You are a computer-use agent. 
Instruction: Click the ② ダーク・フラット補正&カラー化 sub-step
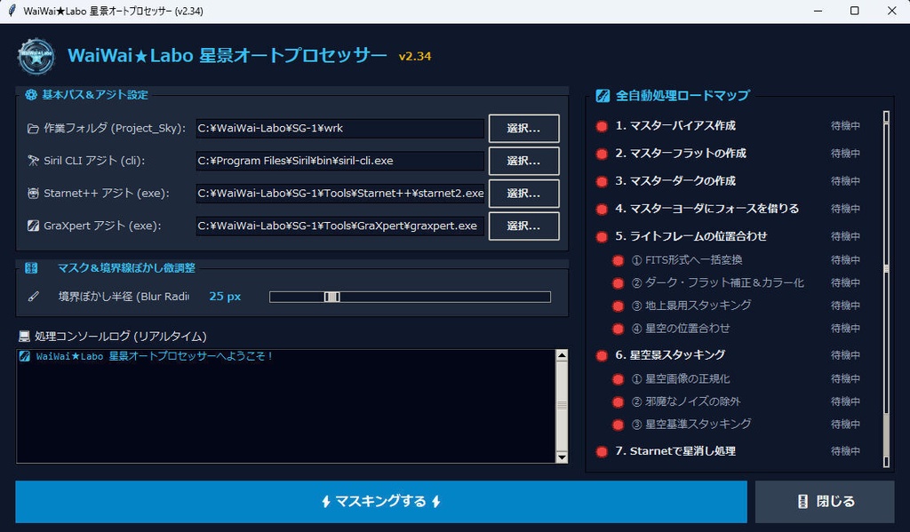(x=718, y=282)
